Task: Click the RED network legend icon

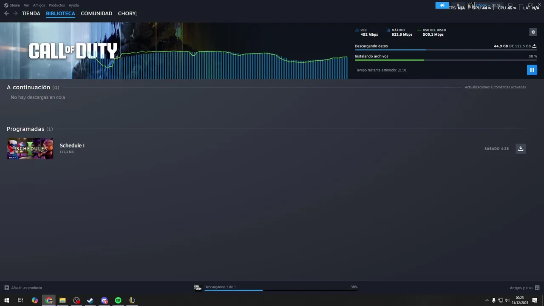Action: pos(357,30)
